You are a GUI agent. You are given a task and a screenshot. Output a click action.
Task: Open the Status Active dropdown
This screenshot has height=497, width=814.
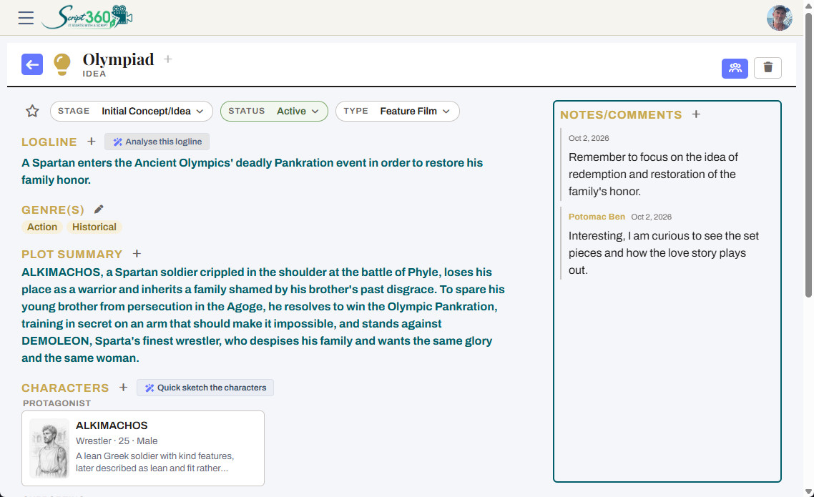pos(274,111)
